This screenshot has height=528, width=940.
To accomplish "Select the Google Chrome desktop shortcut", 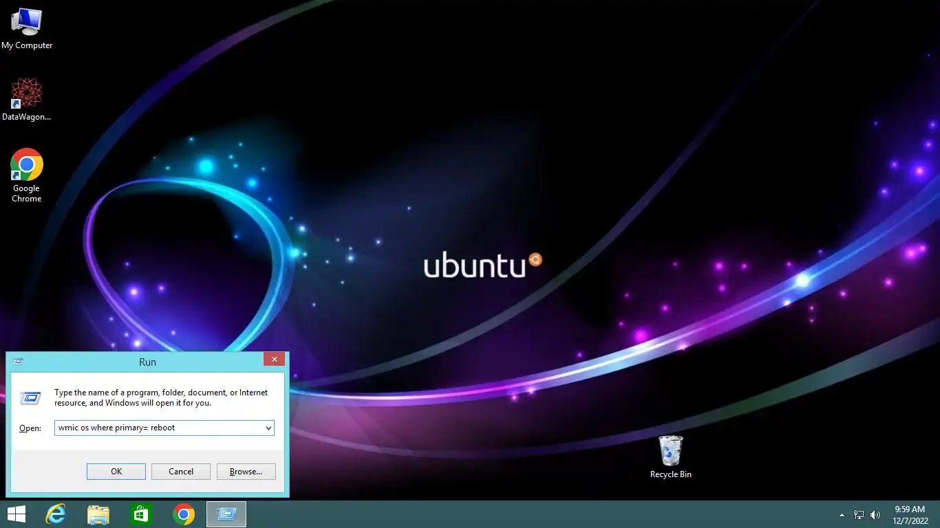I will [27, 175].
